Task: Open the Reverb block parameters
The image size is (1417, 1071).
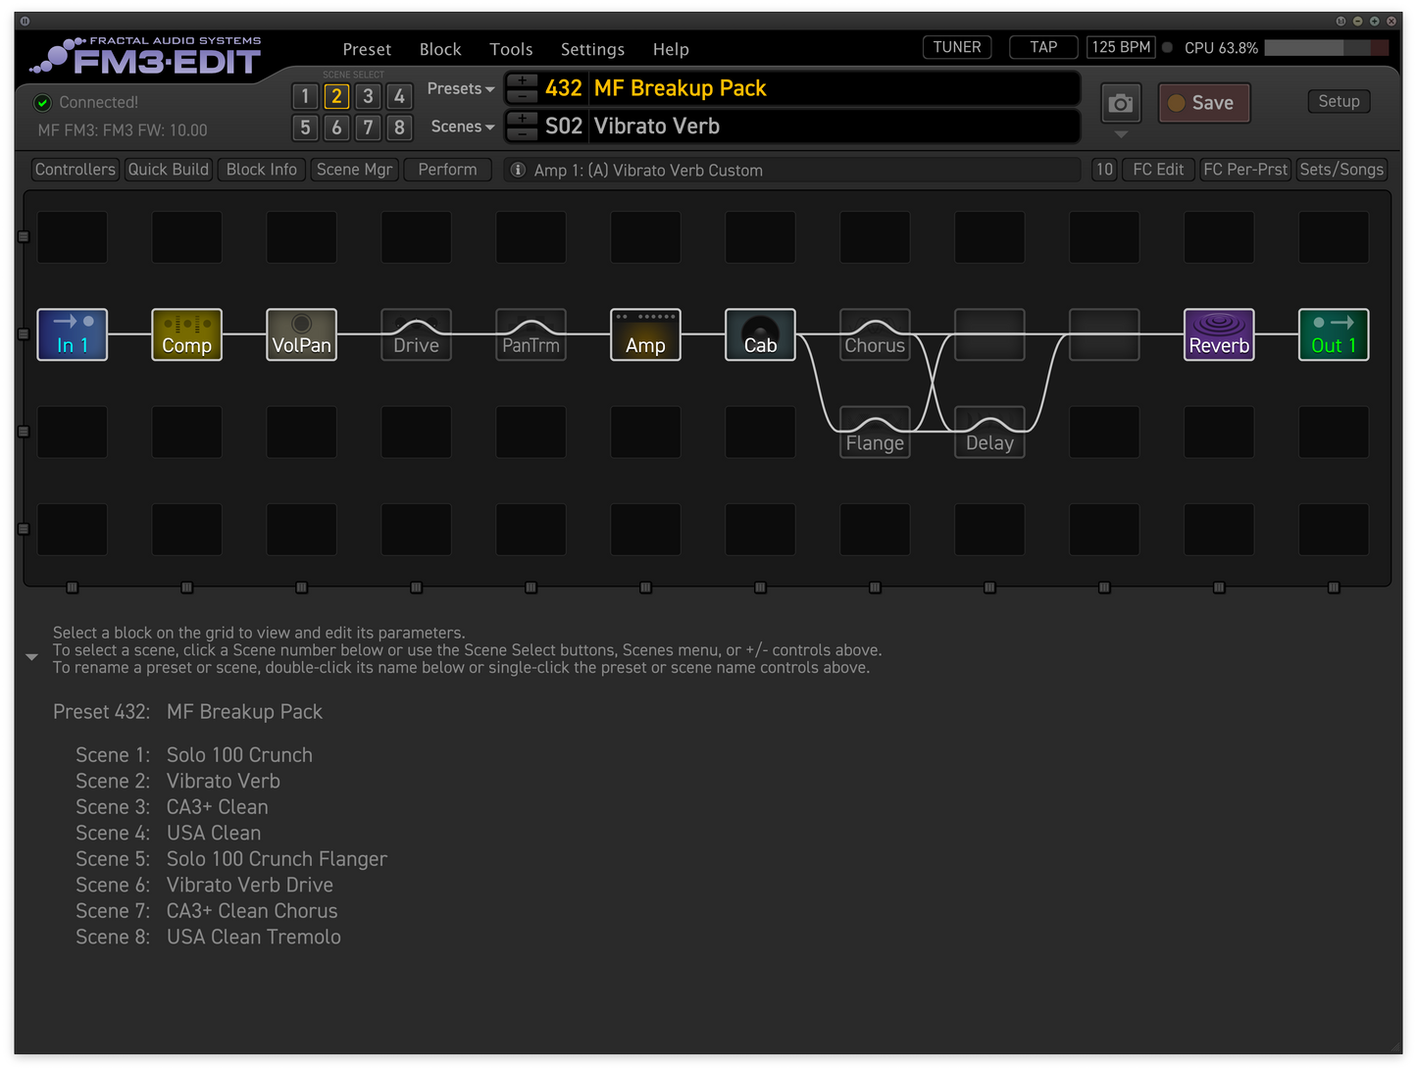Action: [x=1219, y=334]
